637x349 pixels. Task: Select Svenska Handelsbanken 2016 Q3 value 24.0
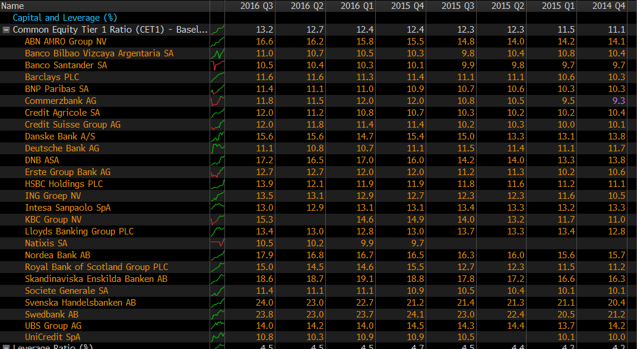click(264, 302)
